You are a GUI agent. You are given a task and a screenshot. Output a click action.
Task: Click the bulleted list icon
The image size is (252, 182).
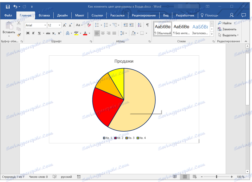[97, 25]
